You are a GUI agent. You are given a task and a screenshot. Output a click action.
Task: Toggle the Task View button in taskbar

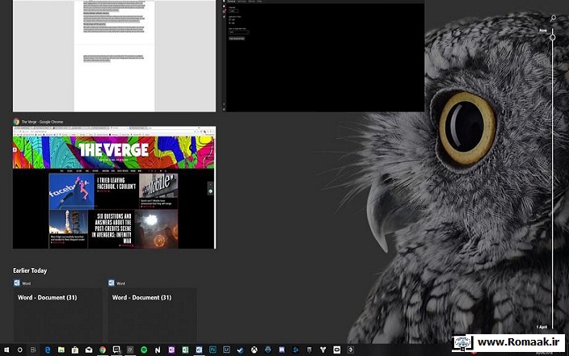point(32,350)
